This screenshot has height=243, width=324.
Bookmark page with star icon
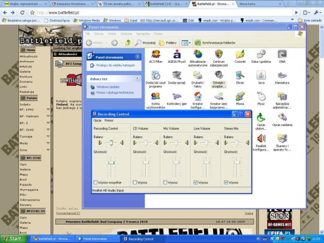(x=32, y=13)
